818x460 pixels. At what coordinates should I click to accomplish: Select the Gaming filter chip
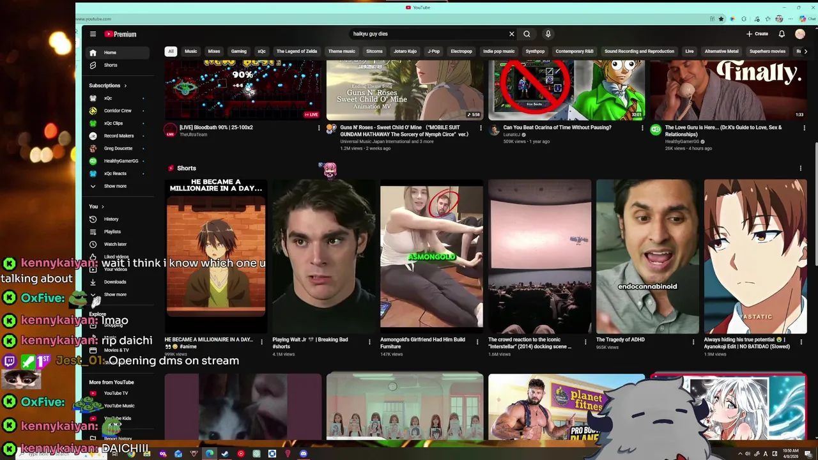tap(239, 51)
